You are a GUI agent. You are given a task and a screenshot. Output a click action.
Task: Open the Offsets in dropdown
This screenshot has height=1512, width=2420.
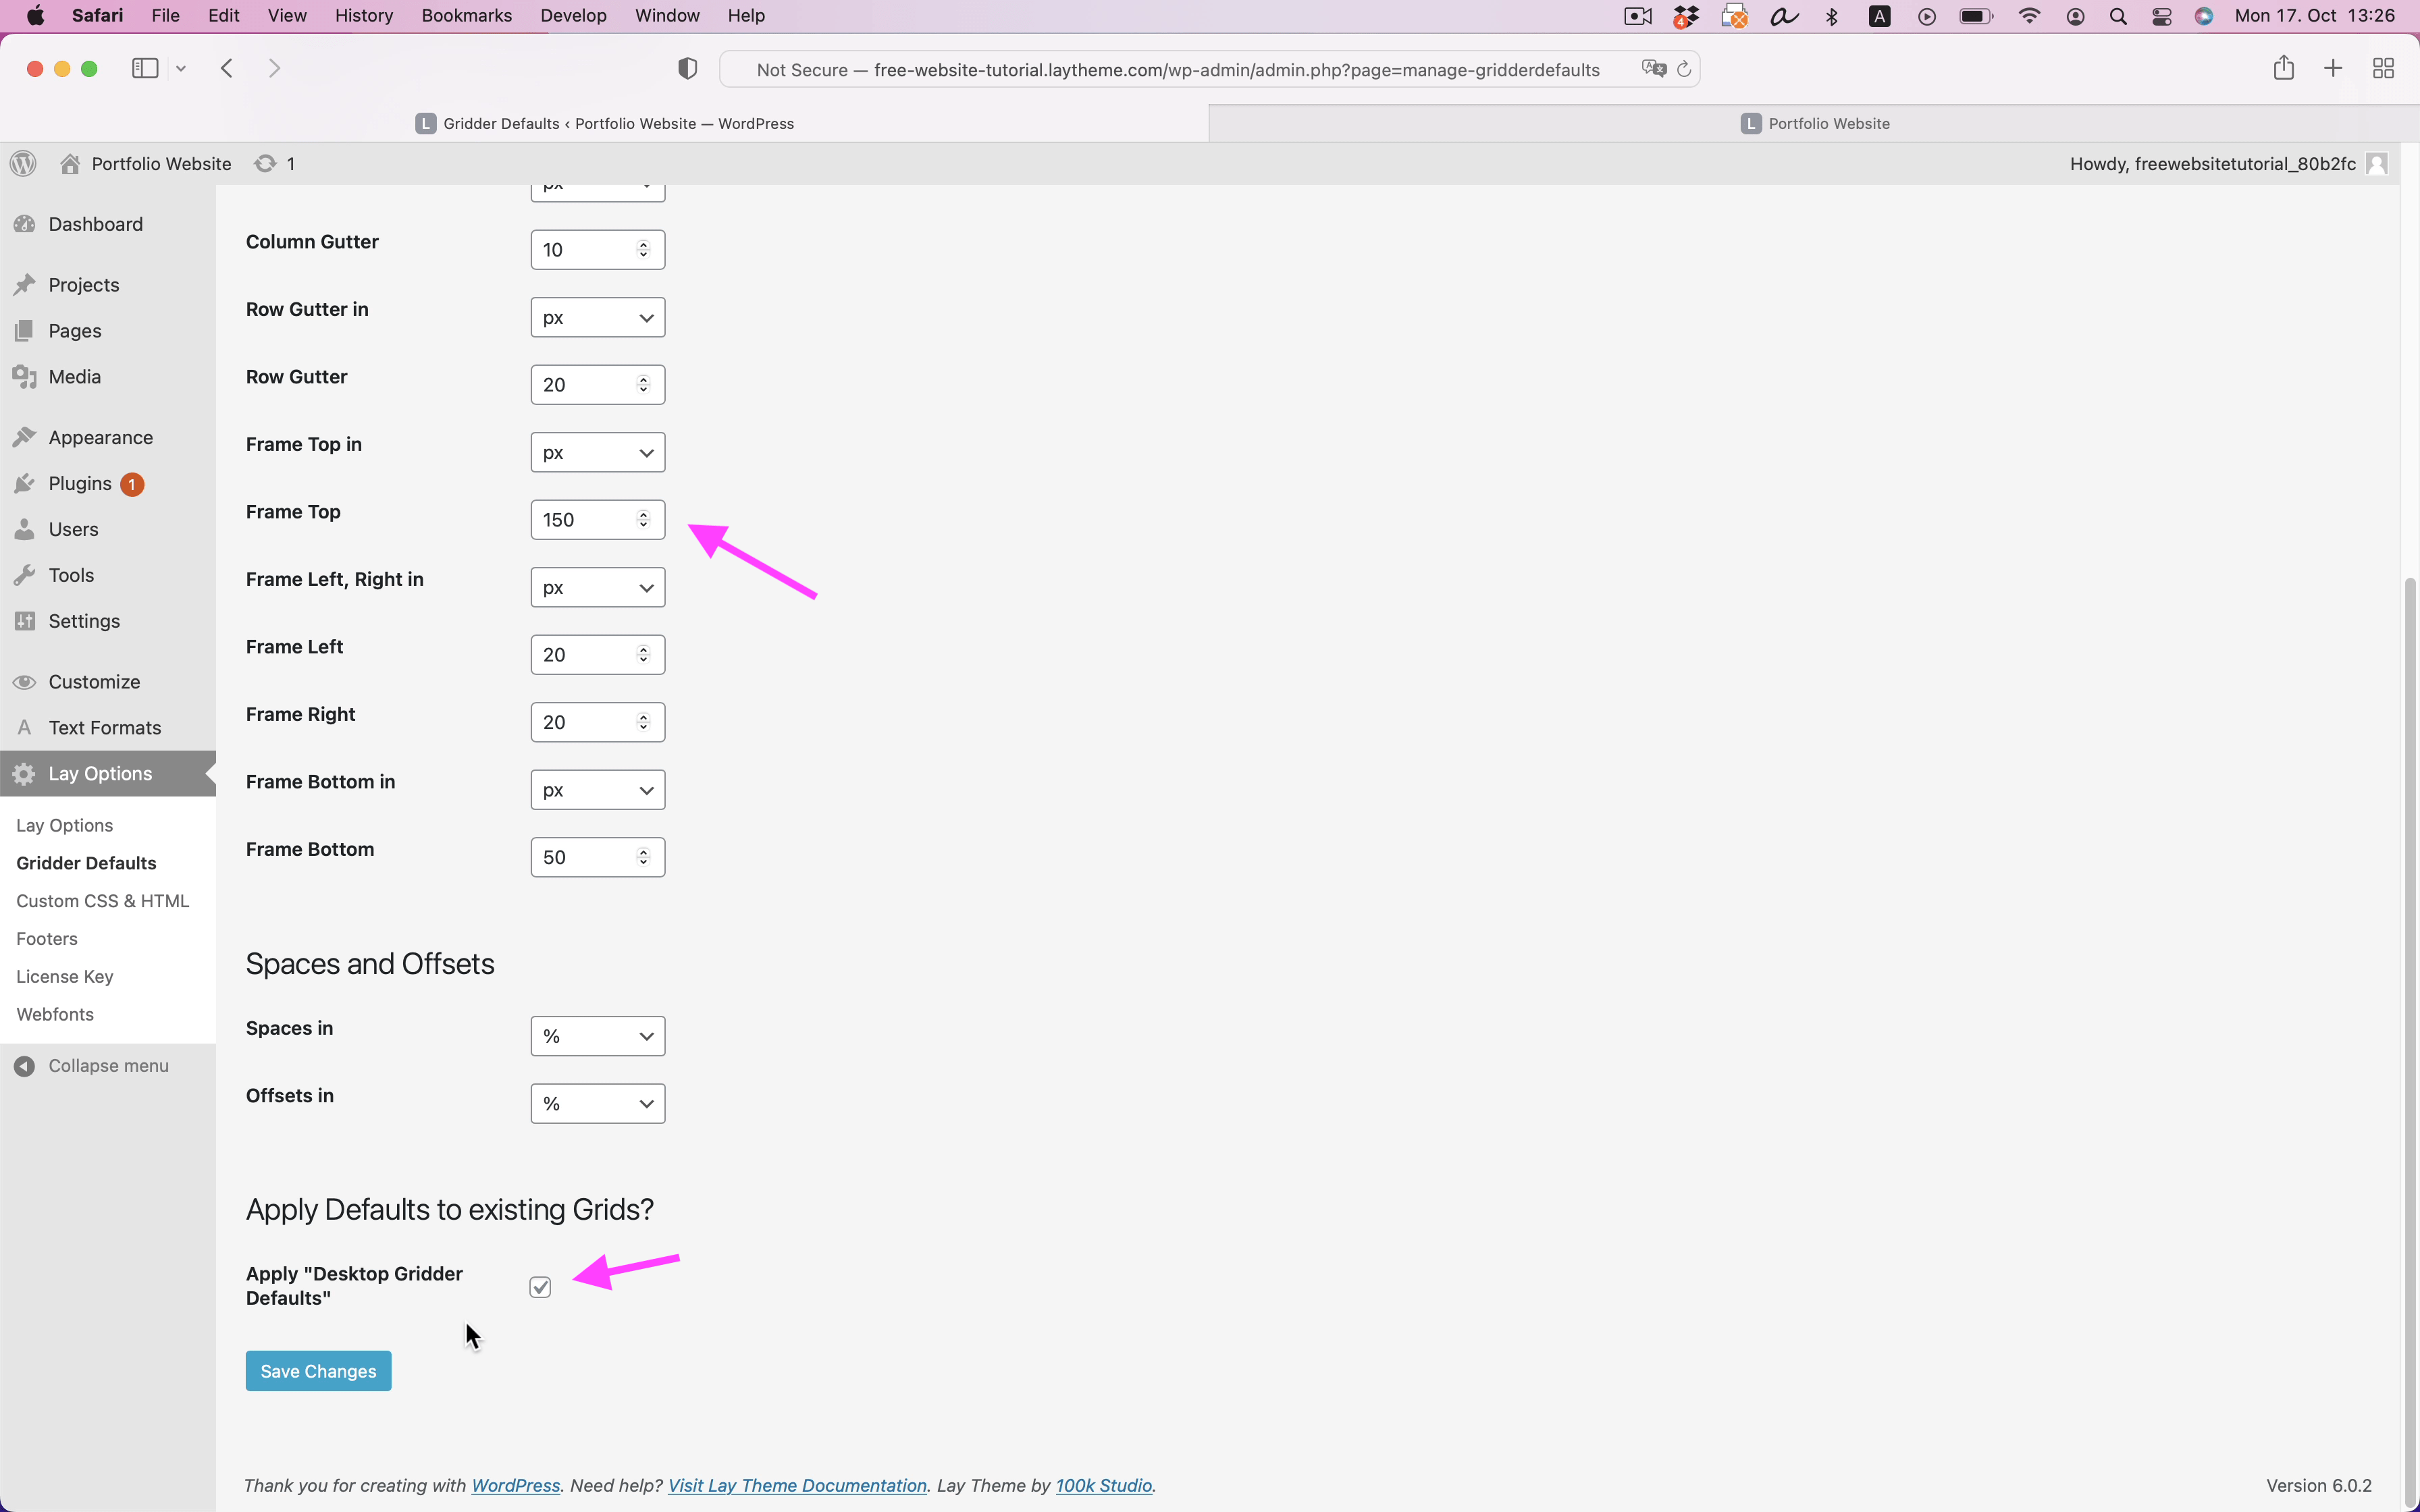[x=598, y=1104]
